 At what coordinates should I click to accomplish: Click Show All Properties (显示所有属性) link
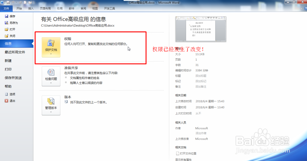click(184, 159)
